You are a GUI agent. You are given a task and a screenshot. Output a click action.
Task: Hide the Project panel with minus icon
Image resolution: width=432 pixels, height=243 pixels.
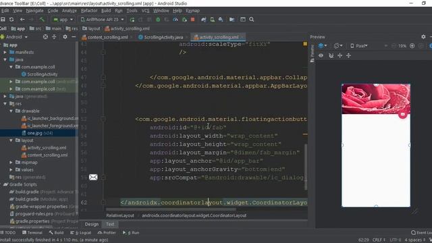(74, 36)
